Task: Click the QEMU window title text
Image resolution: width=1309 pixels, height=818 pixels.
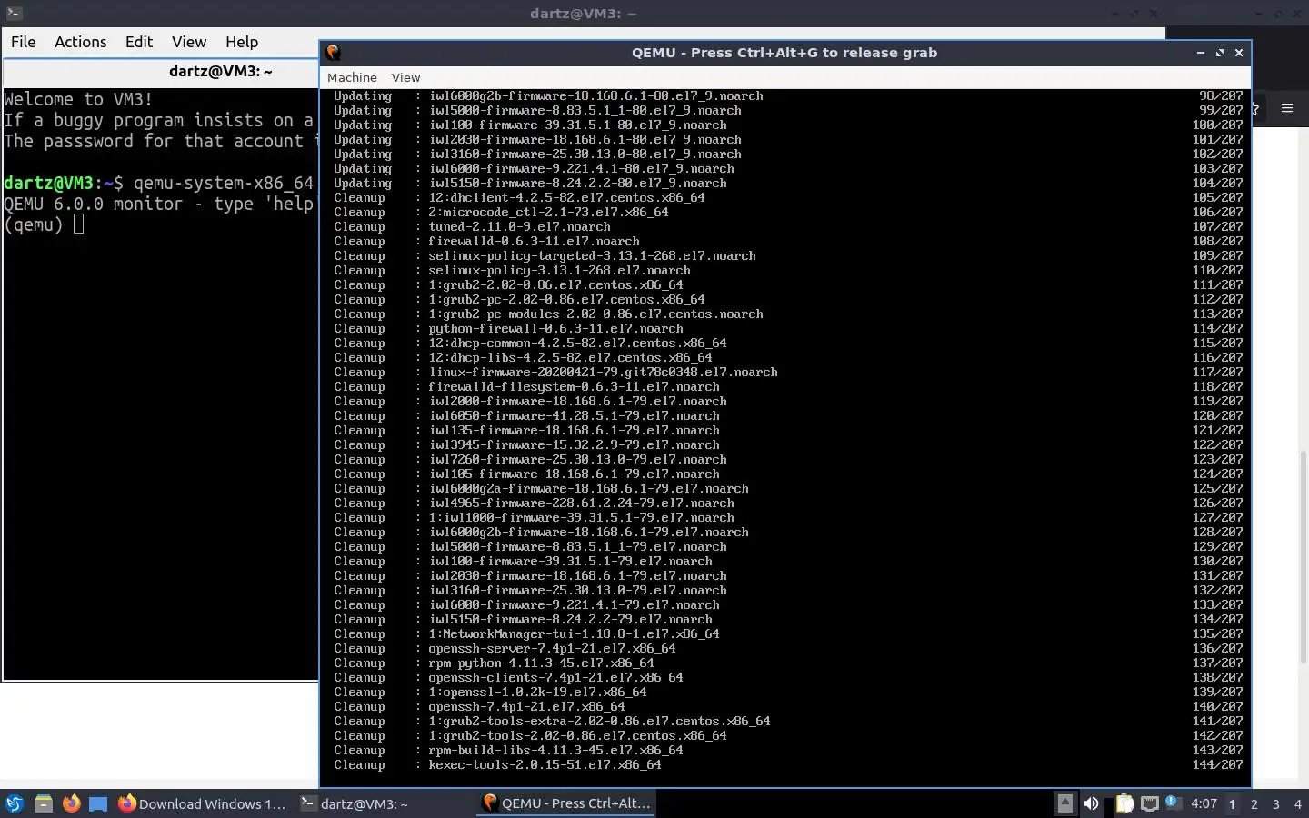Action: point(784,53)
